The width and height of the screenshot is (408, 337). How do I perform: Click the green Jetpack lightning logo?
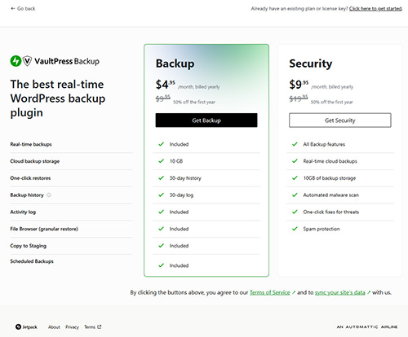click(16, 61)
